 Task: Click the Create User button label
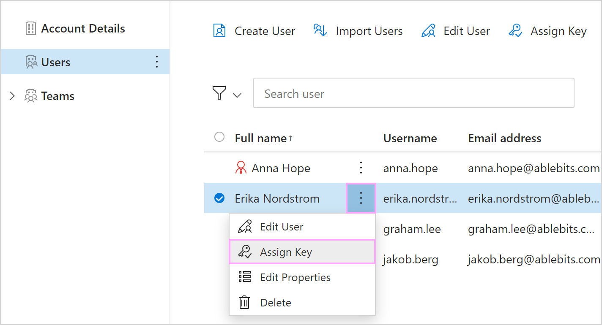tap(265, 31)
